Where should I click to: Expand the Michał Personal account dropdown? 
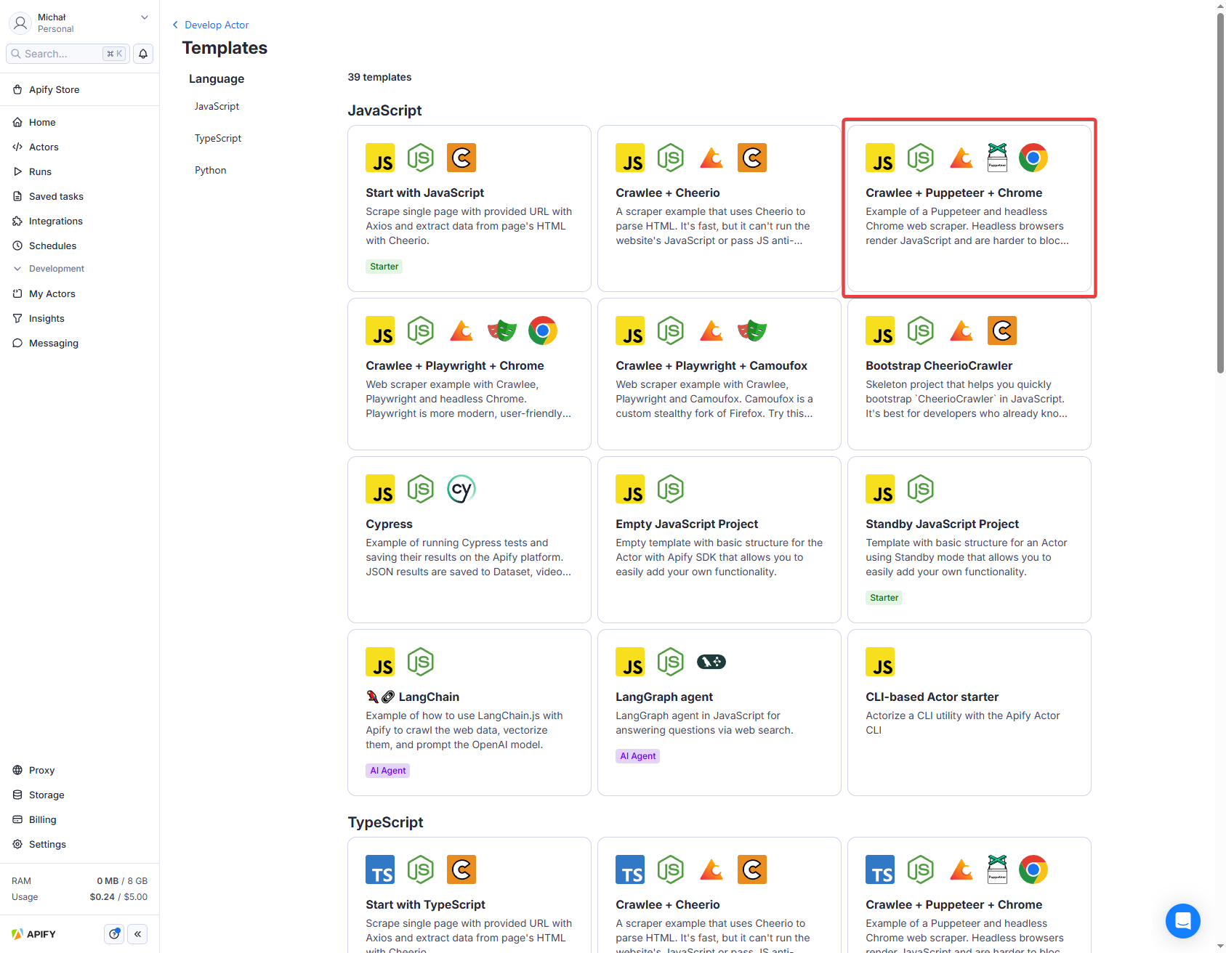144,17
